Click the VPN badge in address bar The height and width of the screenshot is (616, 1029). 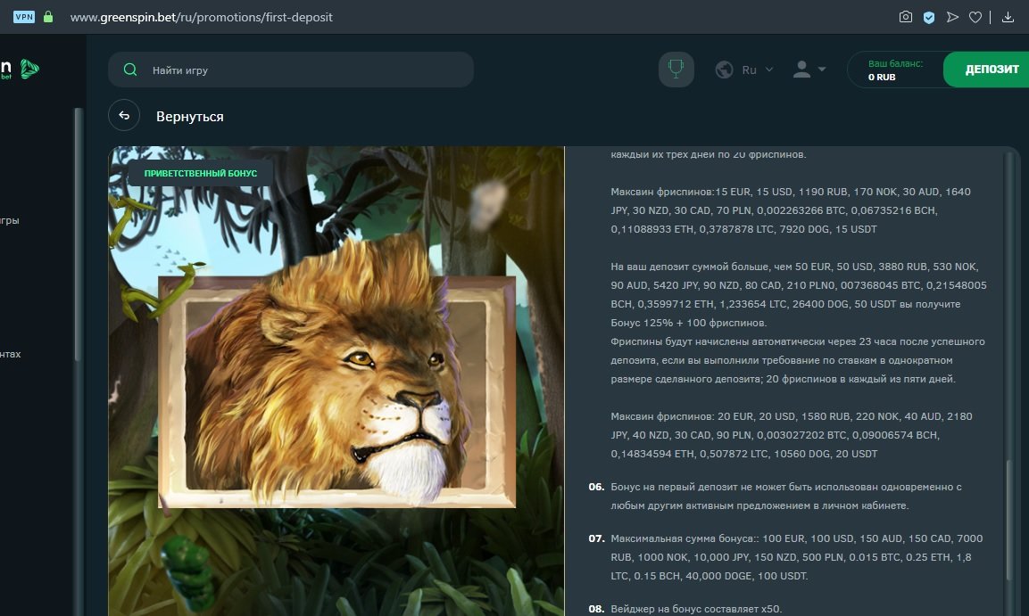(24, 17)
